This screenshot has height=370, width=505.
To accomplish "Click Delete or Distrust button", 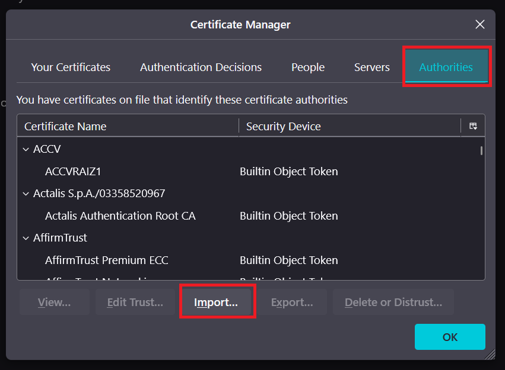I will click(x=393, y=303).
